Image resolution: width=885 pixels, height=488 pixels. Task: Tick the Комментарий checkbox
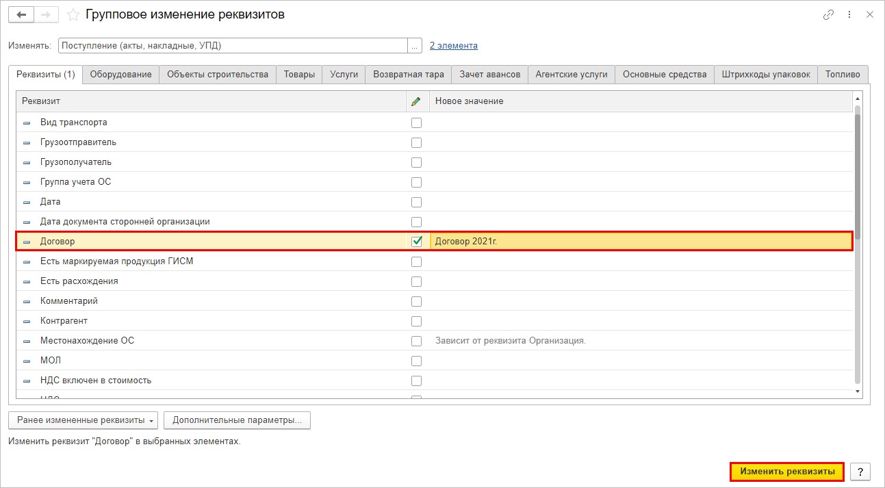click(x=416, y=302)
